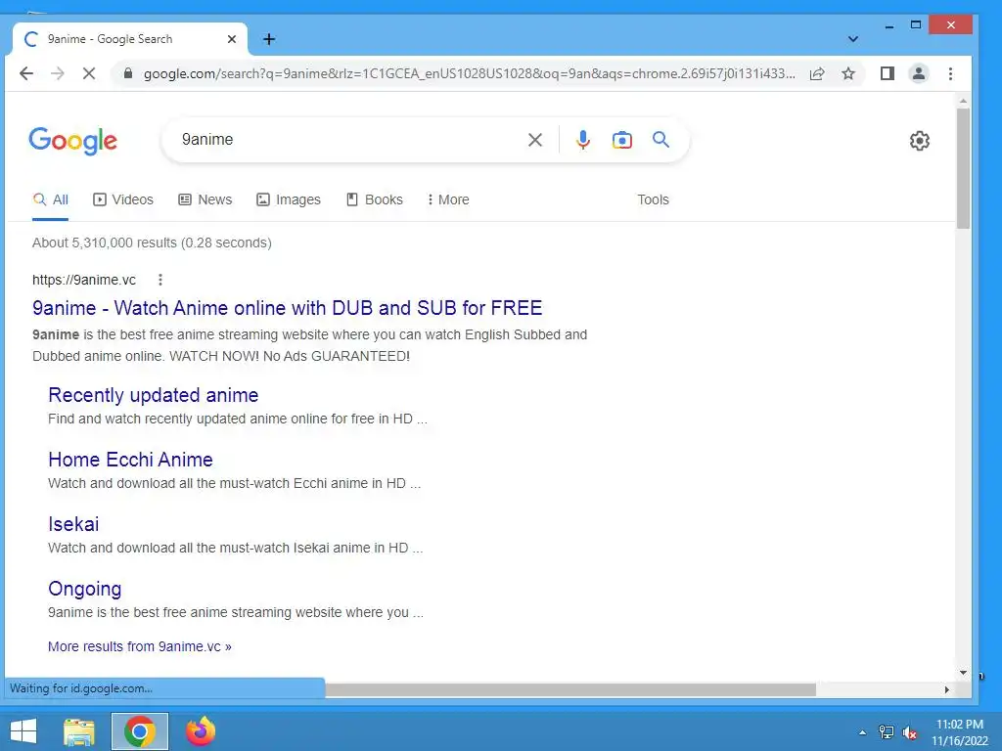Switch to the Books tab
The width and height of the screenshot is (1002, 751).
pyautogui.click(x=375, y=199)
